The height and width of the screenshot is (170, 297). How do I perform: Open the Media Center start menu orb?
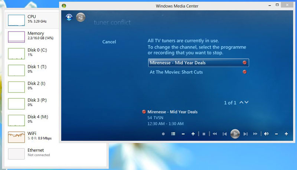81,17
